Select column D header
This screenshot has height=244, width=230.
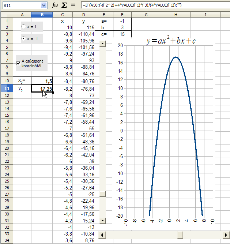pyautogui.click(x=84, y=15)
